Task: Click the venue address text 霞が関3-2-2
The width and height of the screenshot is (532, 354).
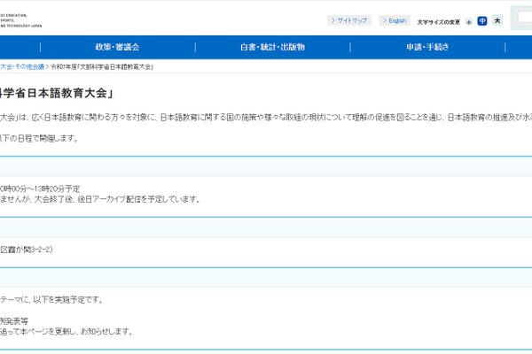Action: [x=28, y=250]
